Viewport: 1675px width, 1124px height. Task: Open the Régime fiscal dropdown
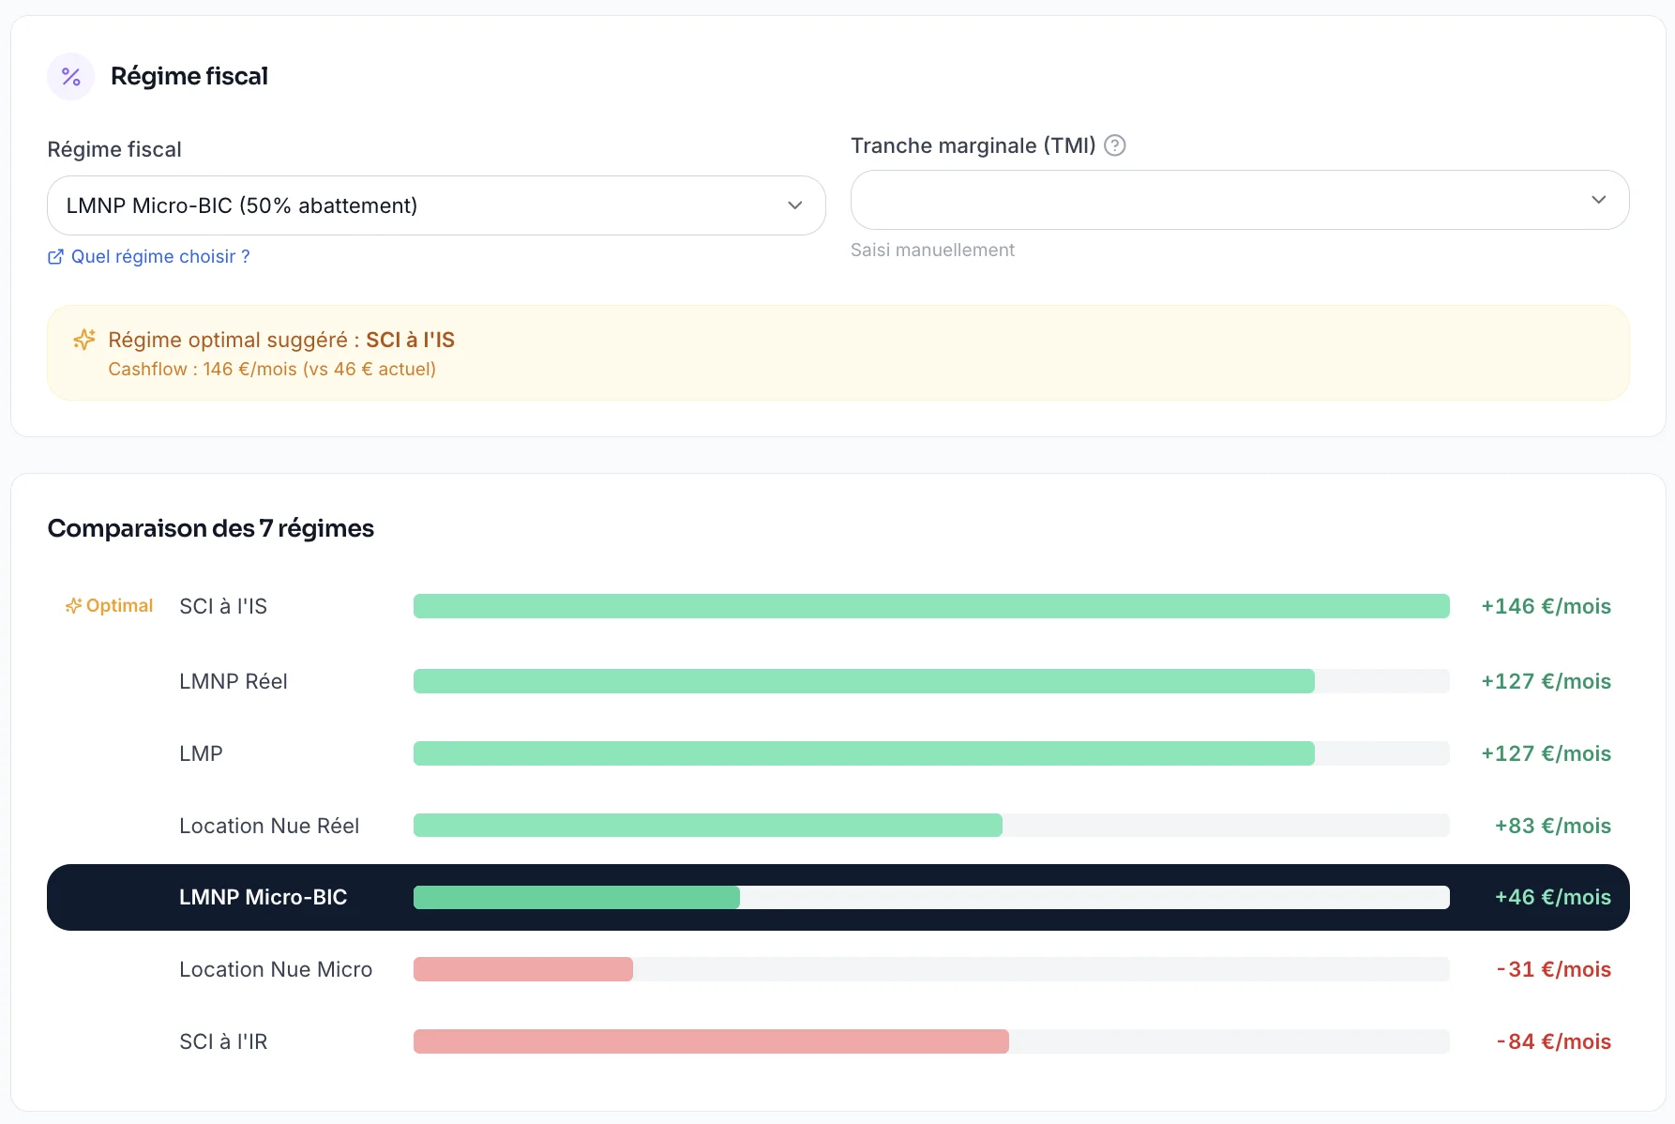click(436, 205)
